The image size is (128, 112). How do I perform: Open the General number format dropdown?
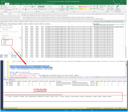[x=58, y=7]
